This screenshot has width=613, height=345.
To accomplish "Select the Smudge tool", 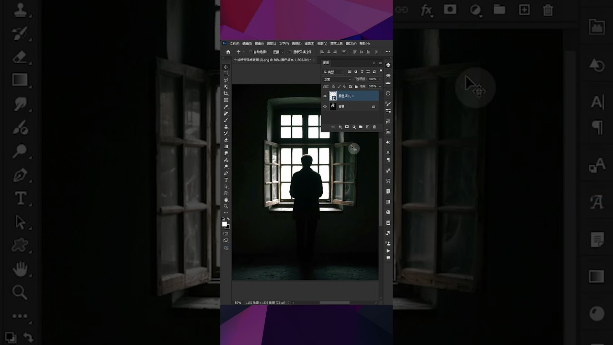I will point(226,153).
